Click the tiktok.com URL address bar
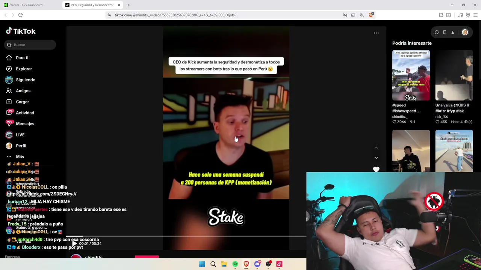 175,15
